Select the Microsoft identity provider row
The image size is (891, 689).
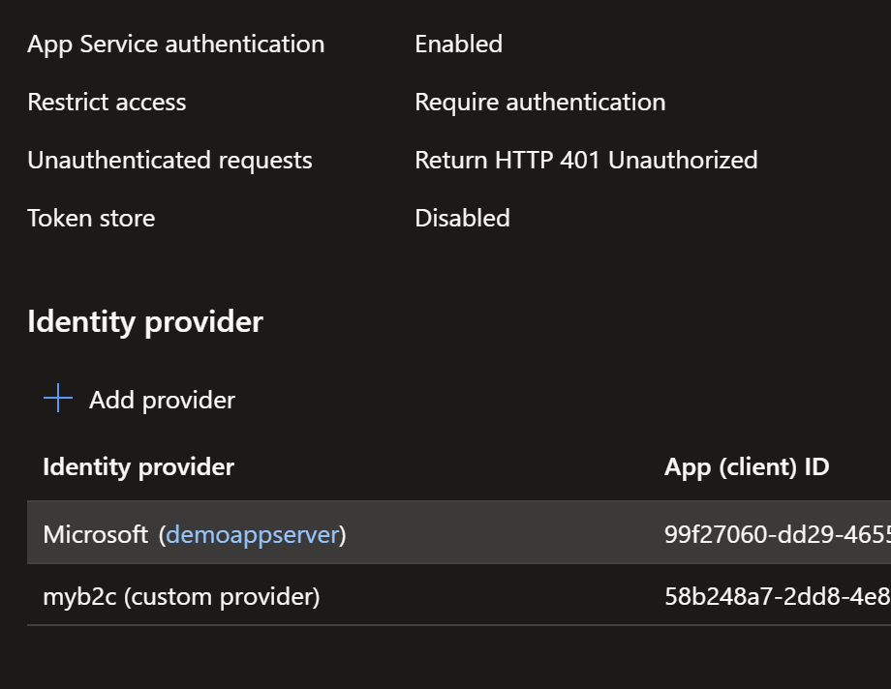[387, 534]
